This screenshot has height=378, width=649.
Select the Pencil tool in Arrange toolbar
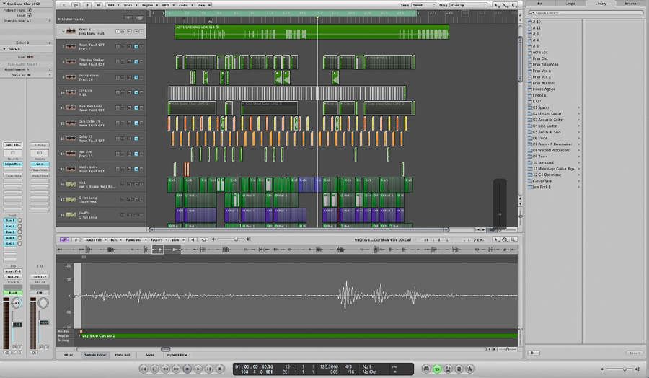[505, 5]
